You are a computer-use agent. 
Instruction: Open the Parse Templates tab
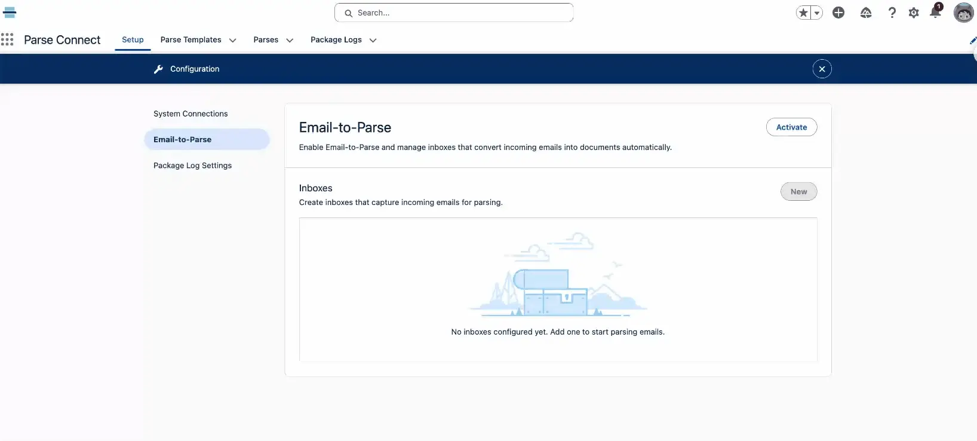point(191,39)
